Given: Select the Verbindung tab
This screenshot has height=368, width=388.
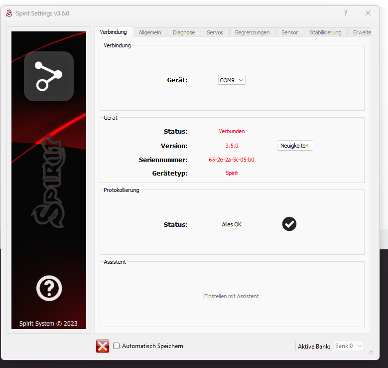Looking at the screenshot, I should (114, 32).
